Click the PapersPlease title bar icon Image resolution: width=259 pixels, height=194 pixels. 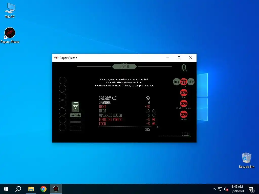click(x=56, y=58)
